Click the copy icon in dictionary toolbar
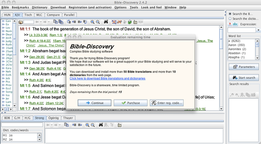The image size is (261, 144). tap(66, 125)
